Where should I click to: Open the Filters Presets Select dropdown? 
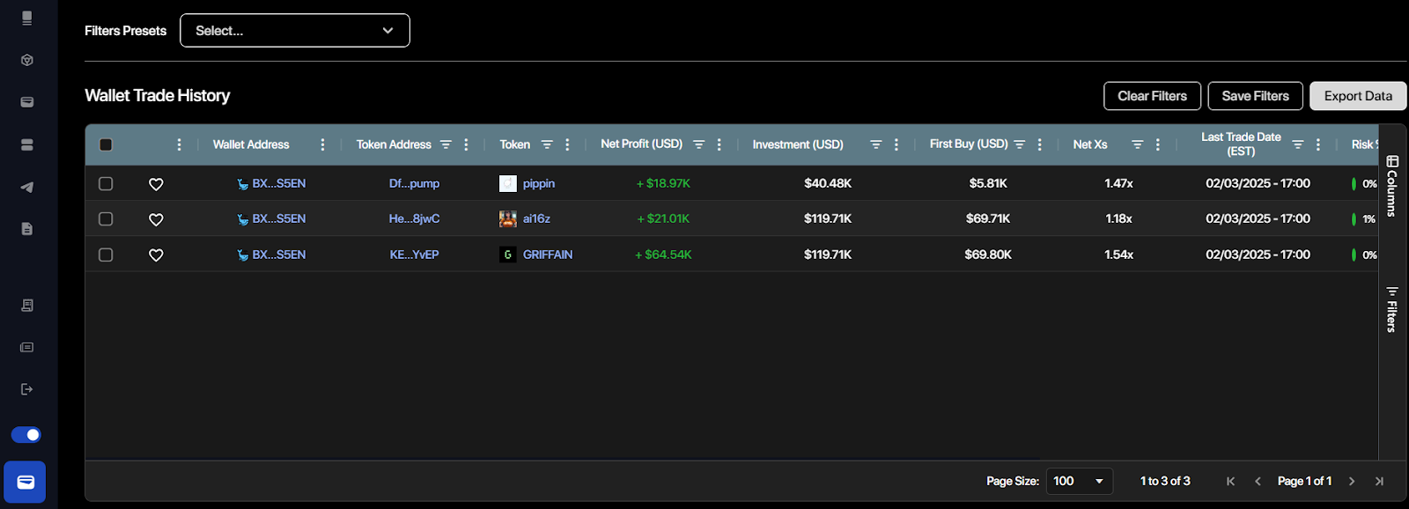(x=295, y=30)
